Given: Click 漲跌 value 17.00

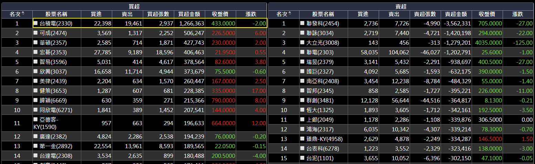Looking at the screenshot, I should [259, 91].
